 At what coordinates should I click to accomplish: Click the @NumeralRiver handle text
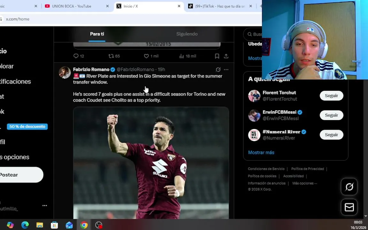[279, 138]
